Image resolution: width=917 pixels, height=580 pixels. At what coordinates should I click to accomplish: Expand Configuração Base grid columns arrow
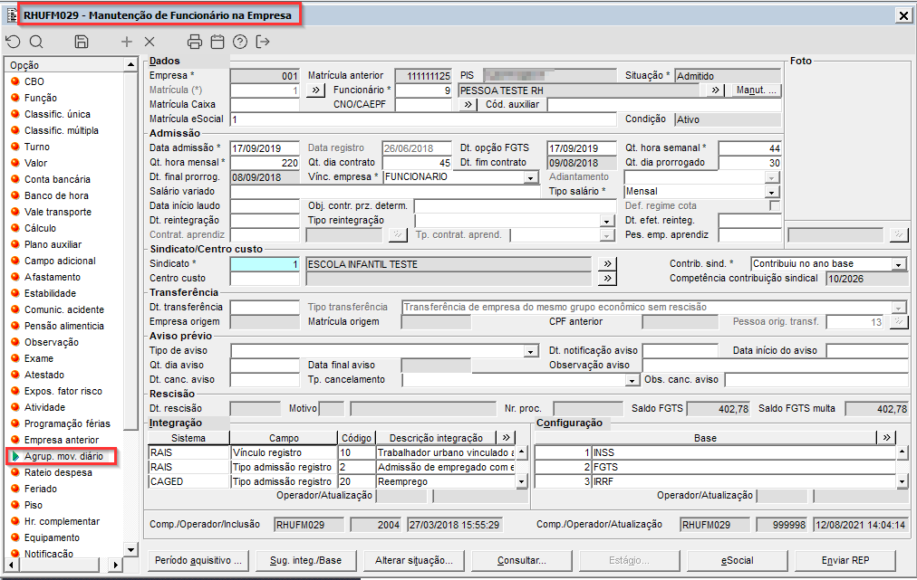pos(886,437)
